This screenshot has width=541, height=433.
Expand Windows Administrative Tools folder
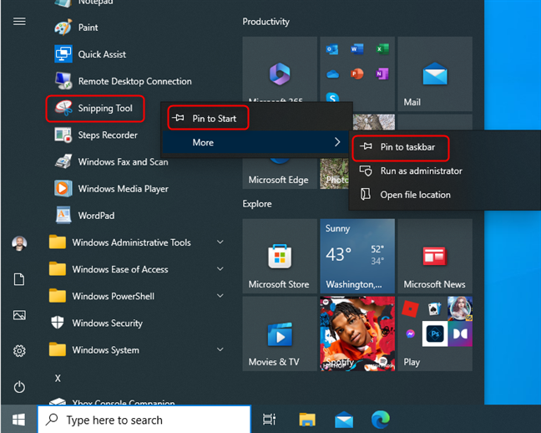(x=131, y=242)
